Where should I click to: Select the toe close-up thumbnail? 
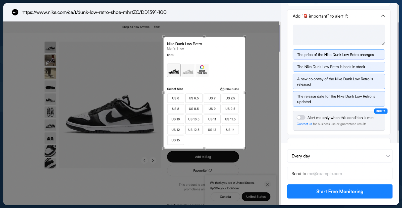tap(50, 151)
